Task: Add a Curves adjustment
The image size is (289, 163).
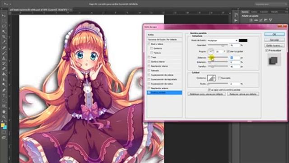Action: click(261, 20)
